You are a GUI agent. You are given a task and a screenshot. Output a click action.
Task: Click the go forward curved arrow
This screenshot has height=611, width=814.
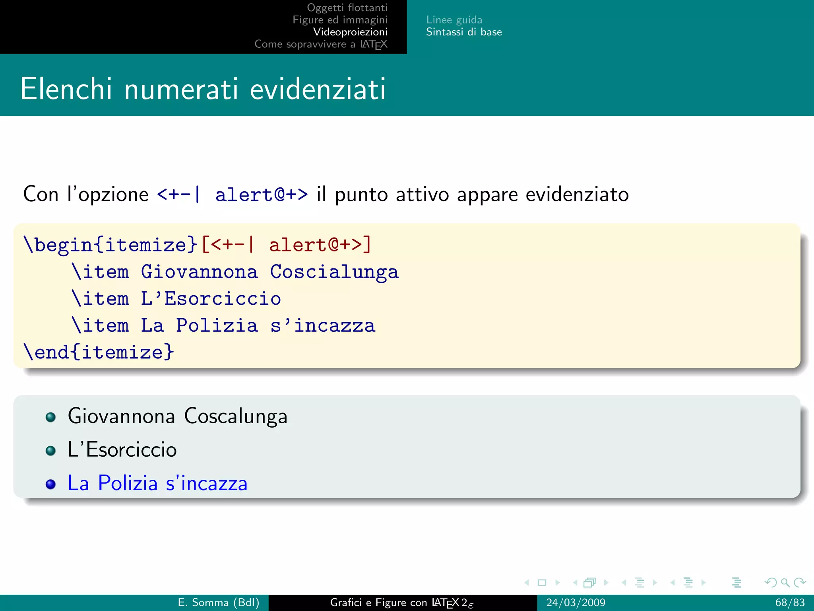[x=800, y=583]
